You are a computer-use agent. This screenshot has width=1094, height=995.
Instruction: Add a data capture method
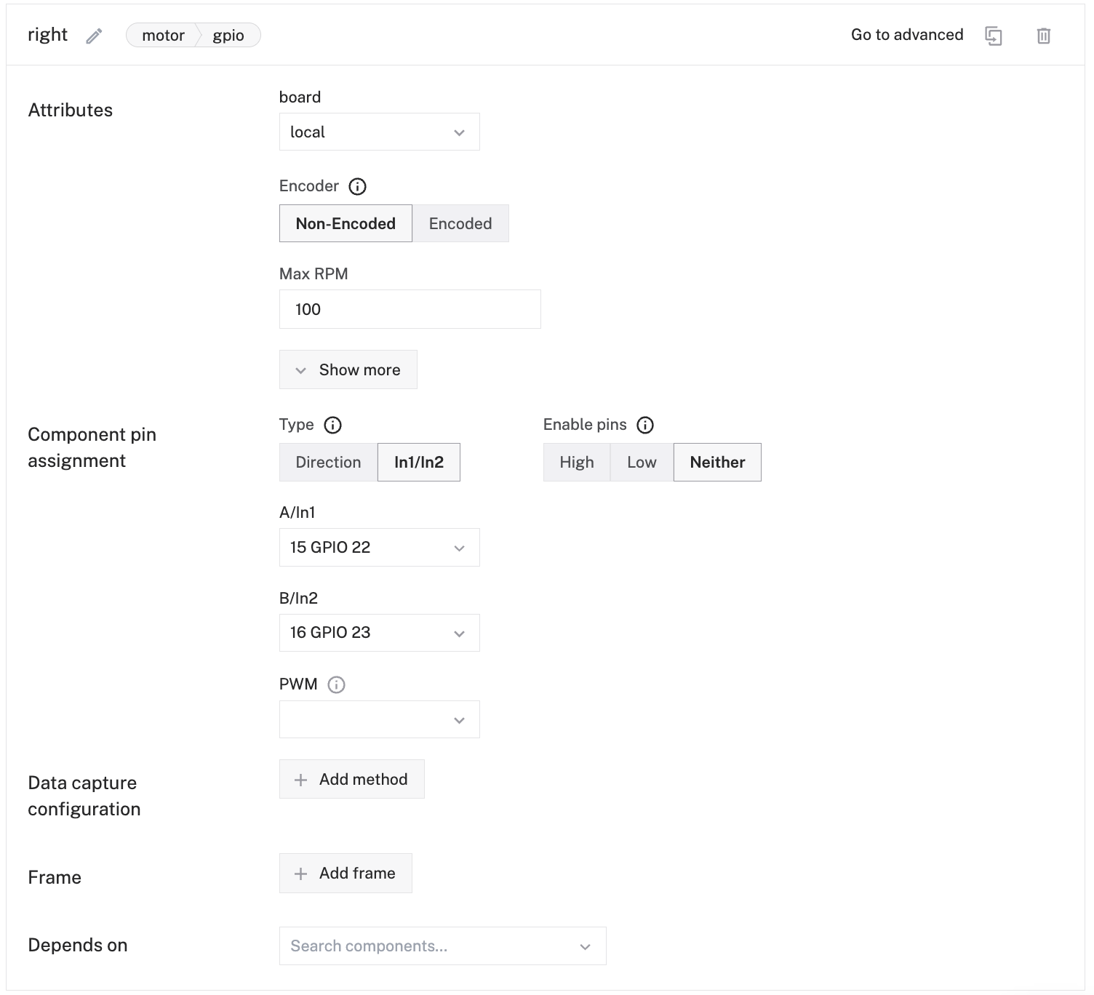coord(351,780)
